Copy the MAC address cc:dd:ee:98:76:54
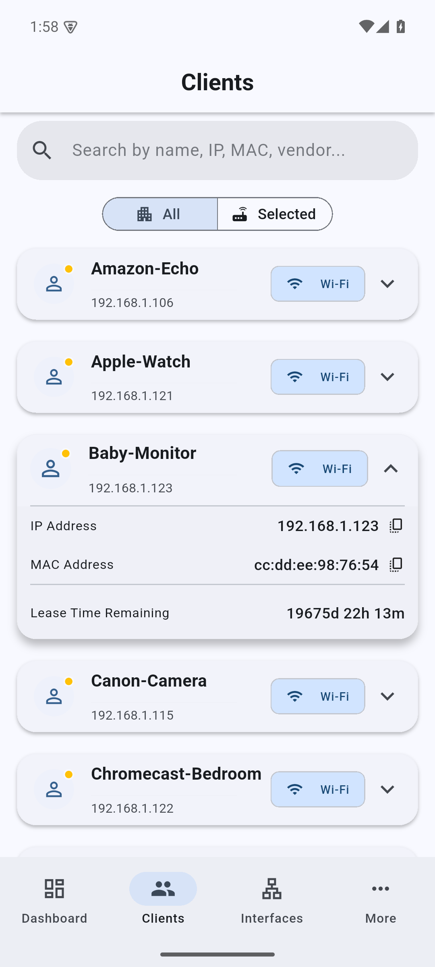 click(x=396, y=564)
